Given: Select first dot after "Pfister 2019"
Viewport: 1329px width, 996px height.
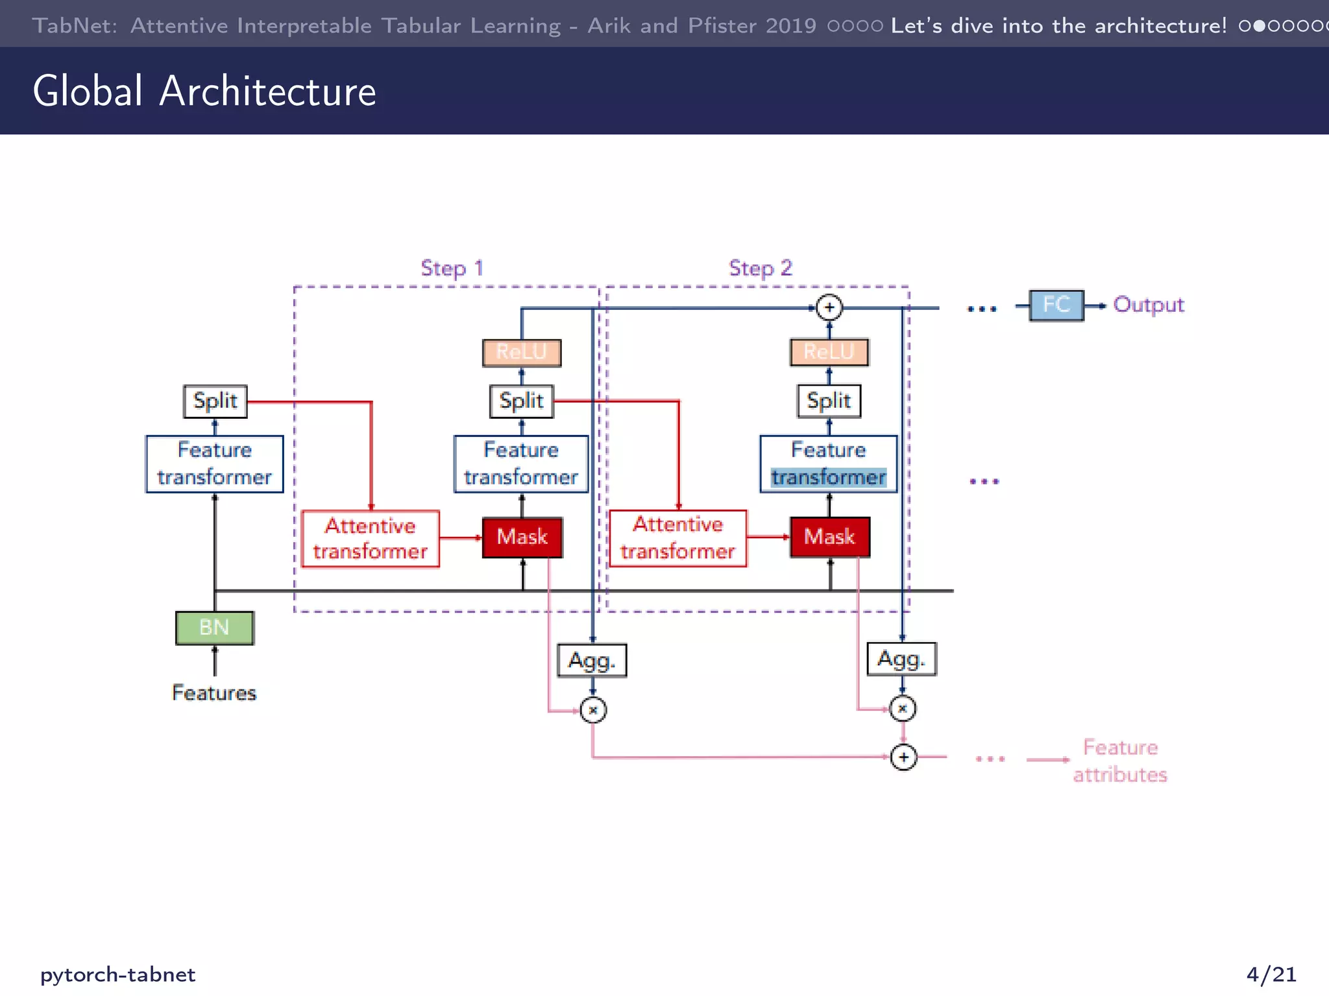Looking at the screenshot, I should (x=834, y=26).
